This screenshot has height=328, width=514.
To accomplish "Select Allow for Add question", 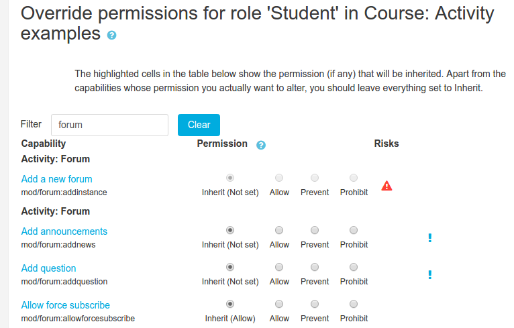I will click(279, 267).
